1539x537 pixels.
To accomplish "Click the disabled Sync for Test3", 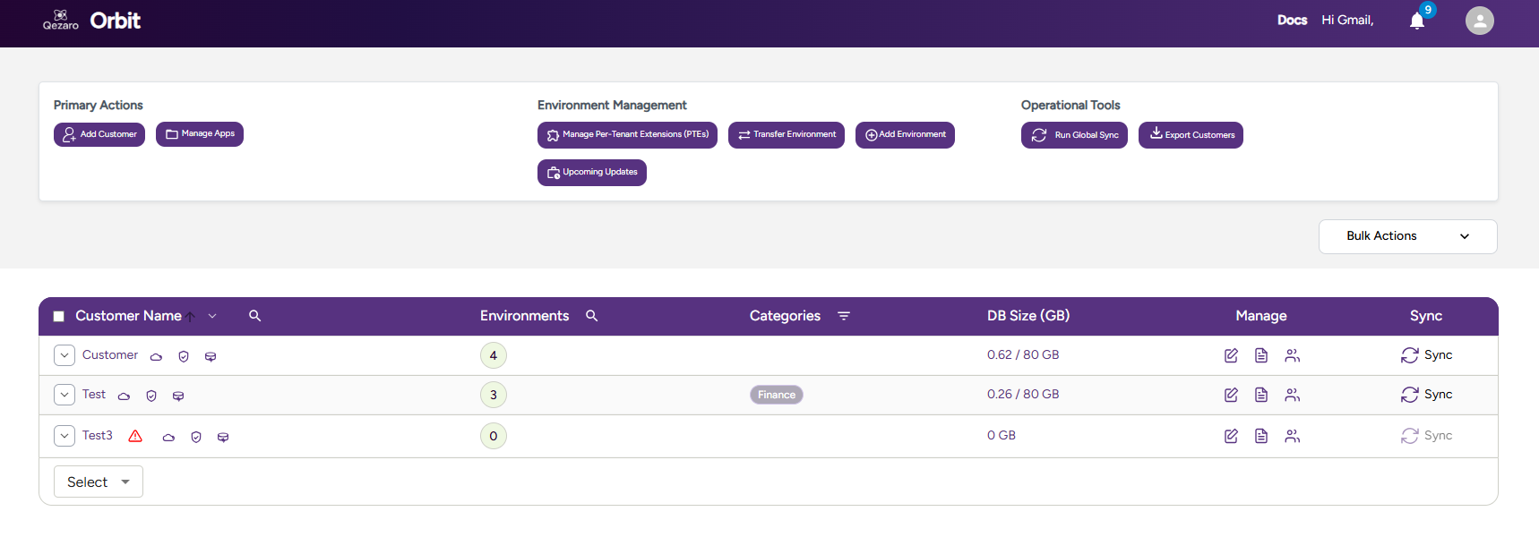I will [1427, 436].
